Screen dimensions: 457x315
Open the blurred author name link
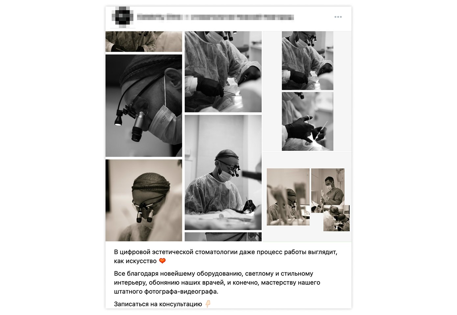click(215, 17)
